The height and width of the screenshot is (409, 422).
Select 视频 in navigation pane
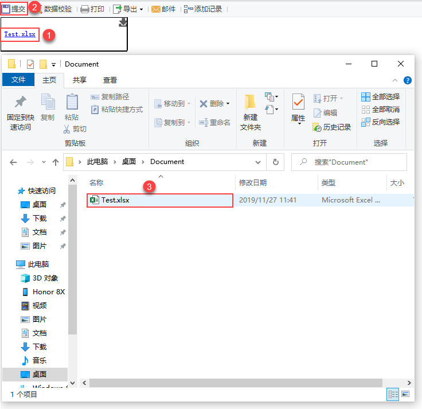(x=34, y=306)
